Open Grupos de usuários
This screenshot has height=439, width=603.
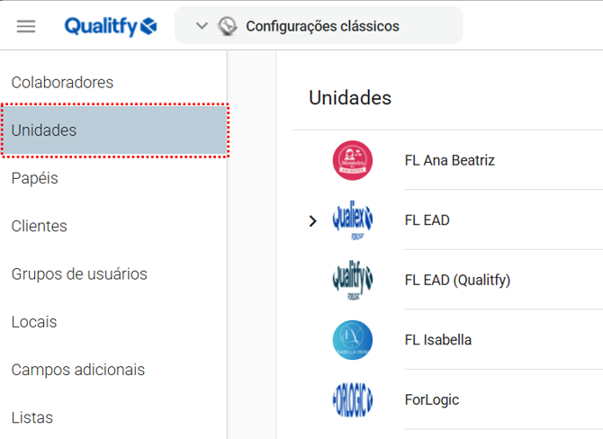click(x=79, y=273)
